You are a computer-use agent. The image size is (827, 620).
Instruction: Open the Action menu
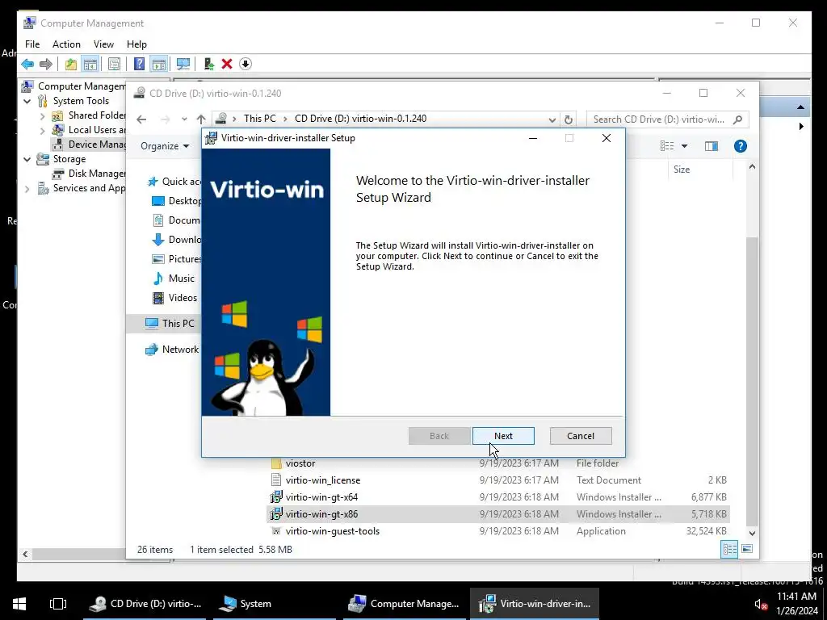[66, 44]
